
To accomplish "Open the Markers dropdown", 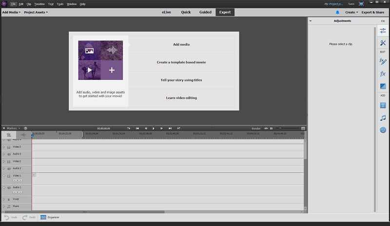I will pos(13,129).
